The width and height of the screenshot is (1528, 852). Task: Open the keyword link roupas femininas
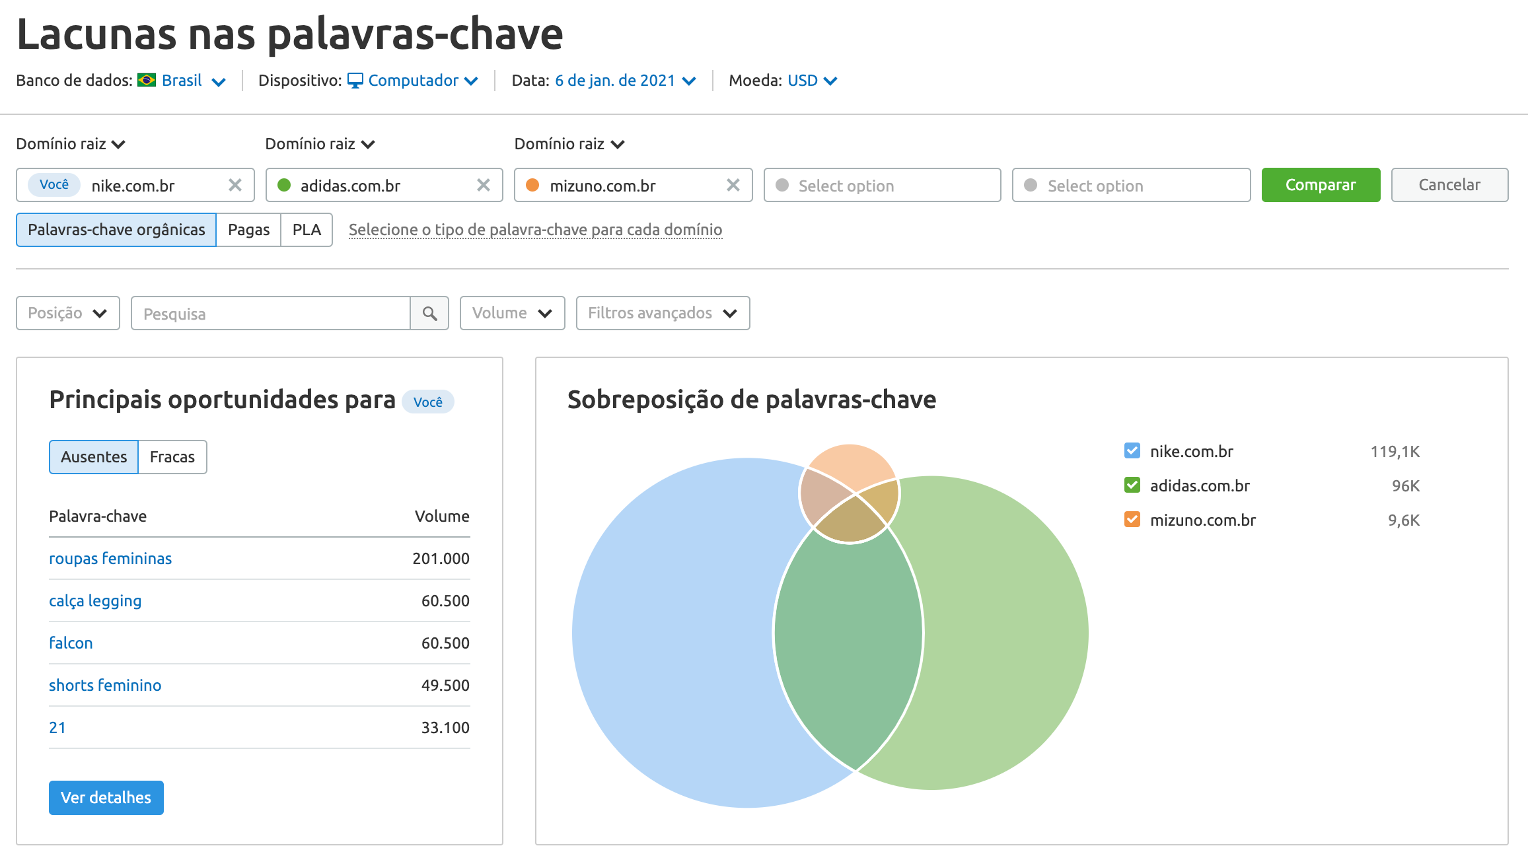pos(110,558)
